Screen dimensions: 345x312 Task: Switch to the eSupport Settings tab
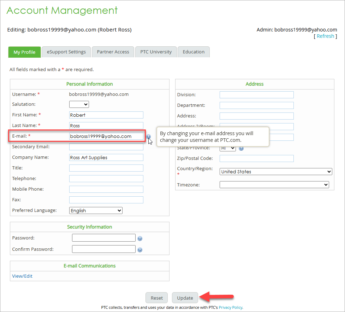click(x=66, y=52)
